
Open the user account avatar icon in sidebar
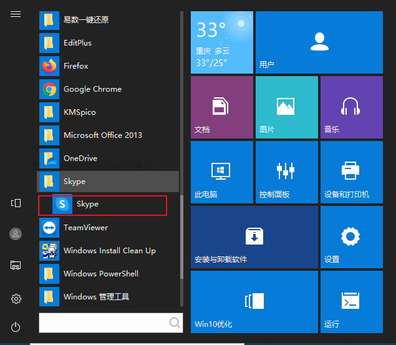pos(16,234)
